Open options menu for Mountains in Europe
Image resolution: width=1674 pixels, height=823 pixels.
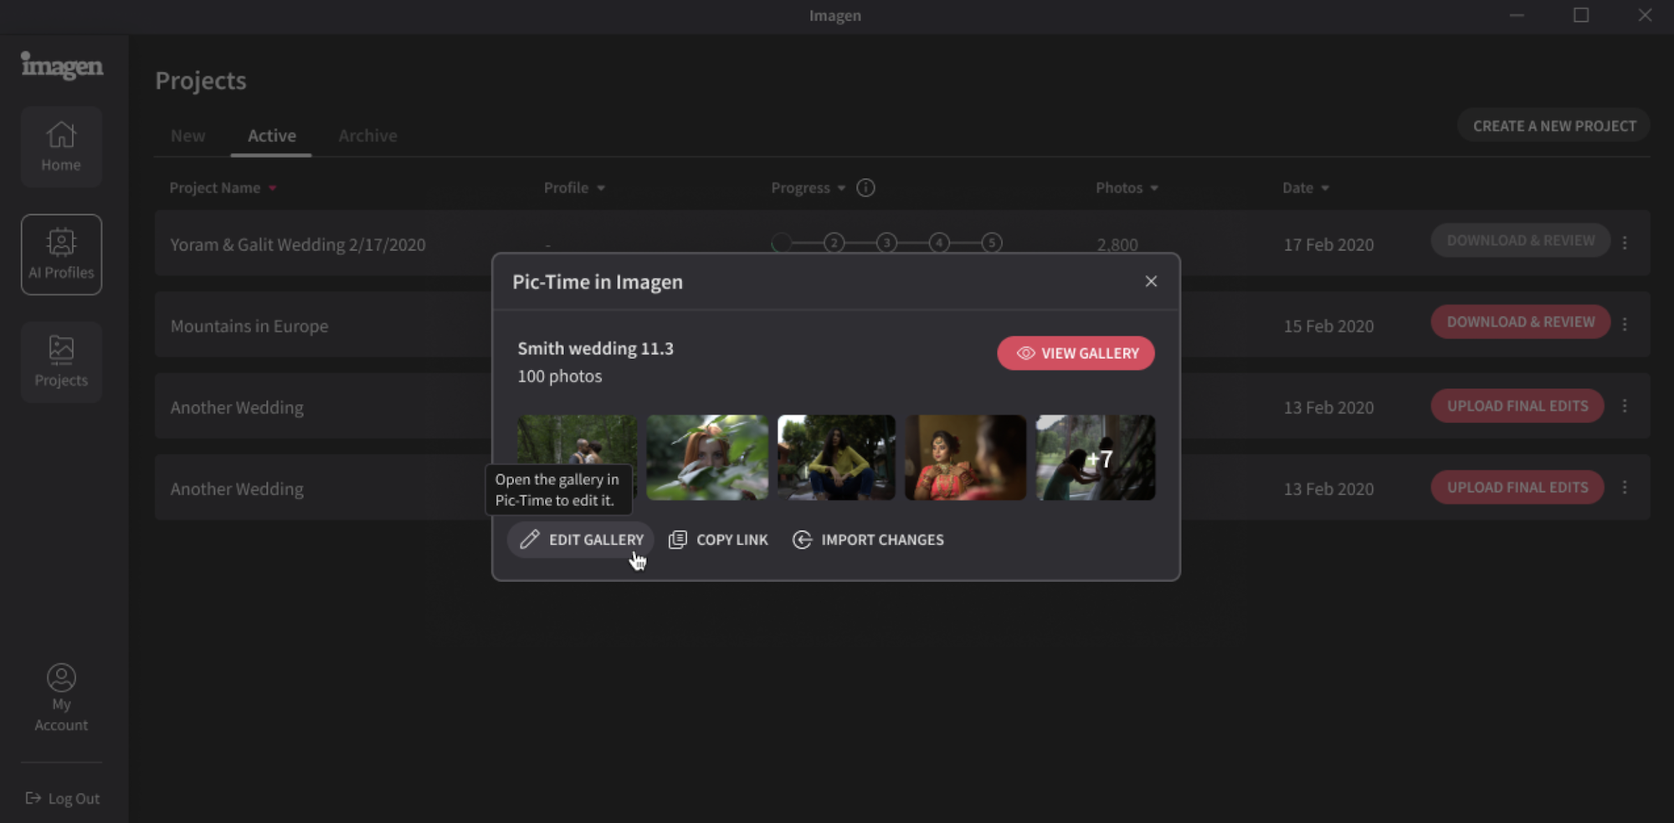[x=1625, y=324]
